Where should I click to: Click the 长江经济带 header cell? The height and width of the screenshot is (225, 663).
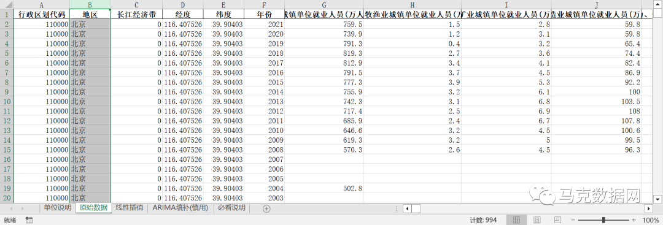(x=136, y=14)
